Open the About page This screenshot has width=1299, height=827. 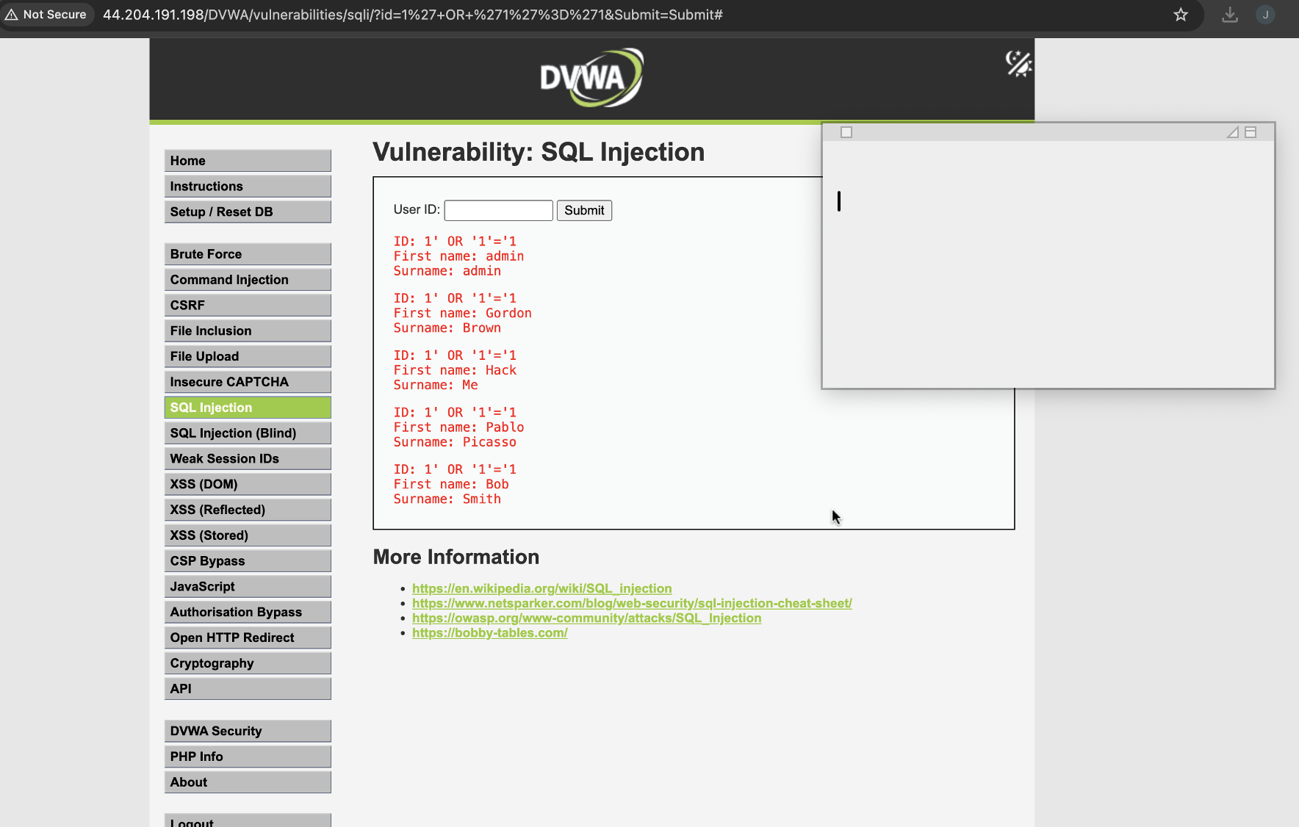point(248,782)
